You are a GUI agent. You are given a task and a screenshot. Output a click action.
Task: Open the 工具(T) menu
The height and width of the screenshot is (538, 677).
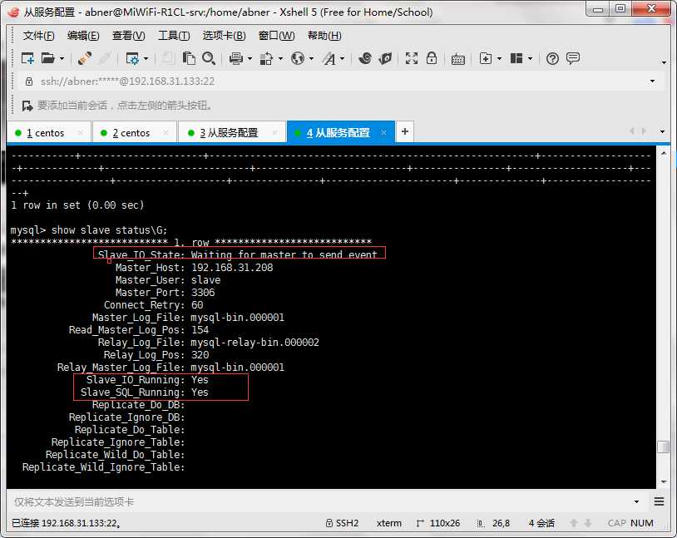(x=174, y=36)
